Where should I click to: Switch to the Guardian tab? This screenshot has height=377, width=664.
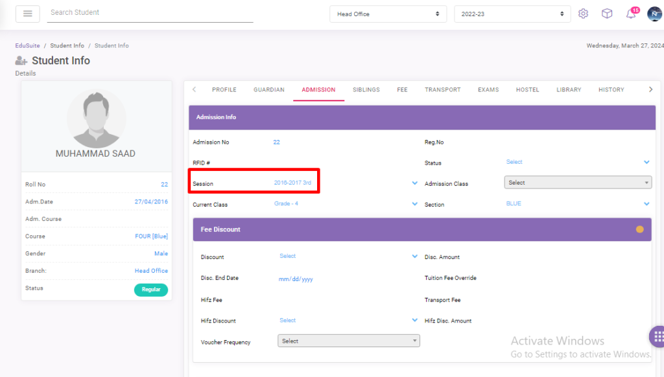point(268,90)
